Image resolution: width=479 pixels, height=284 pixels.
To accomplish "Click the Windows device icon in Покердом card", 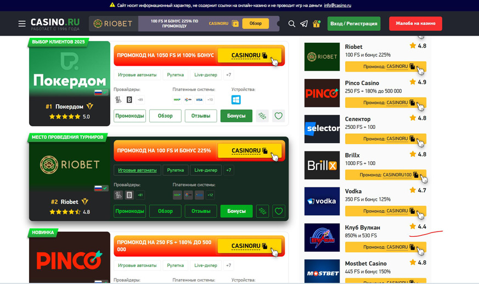I will tap(236, 100).
